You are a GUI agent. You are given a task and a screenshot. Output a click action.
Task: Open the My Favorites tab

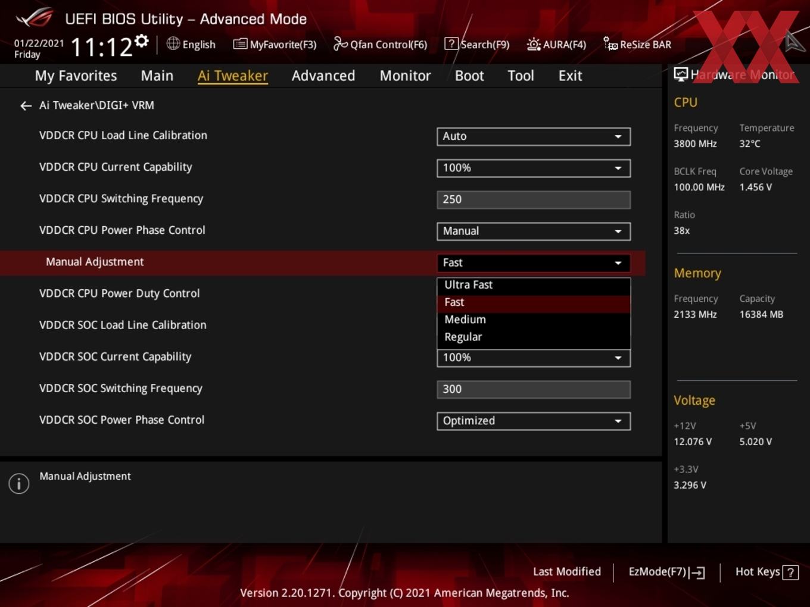pos(76,76)
